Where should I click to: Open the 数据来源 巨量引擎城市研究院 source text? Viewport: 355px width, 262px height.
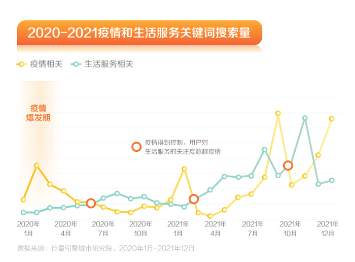click(105, 249)
